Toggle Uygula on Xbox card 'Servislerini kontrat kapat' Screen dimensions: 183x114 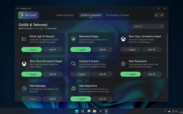point(130,49)
